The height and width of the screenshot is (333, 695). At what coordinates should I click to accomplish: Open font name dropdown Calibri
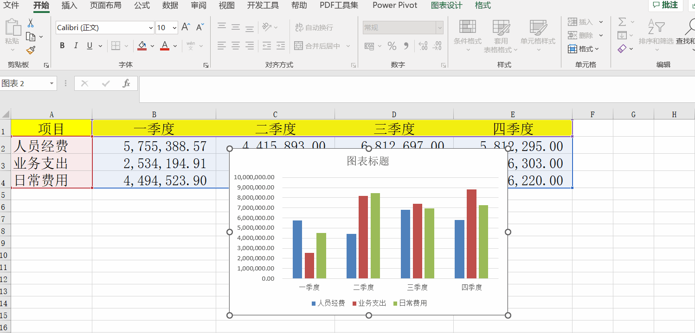pos(150,28)
